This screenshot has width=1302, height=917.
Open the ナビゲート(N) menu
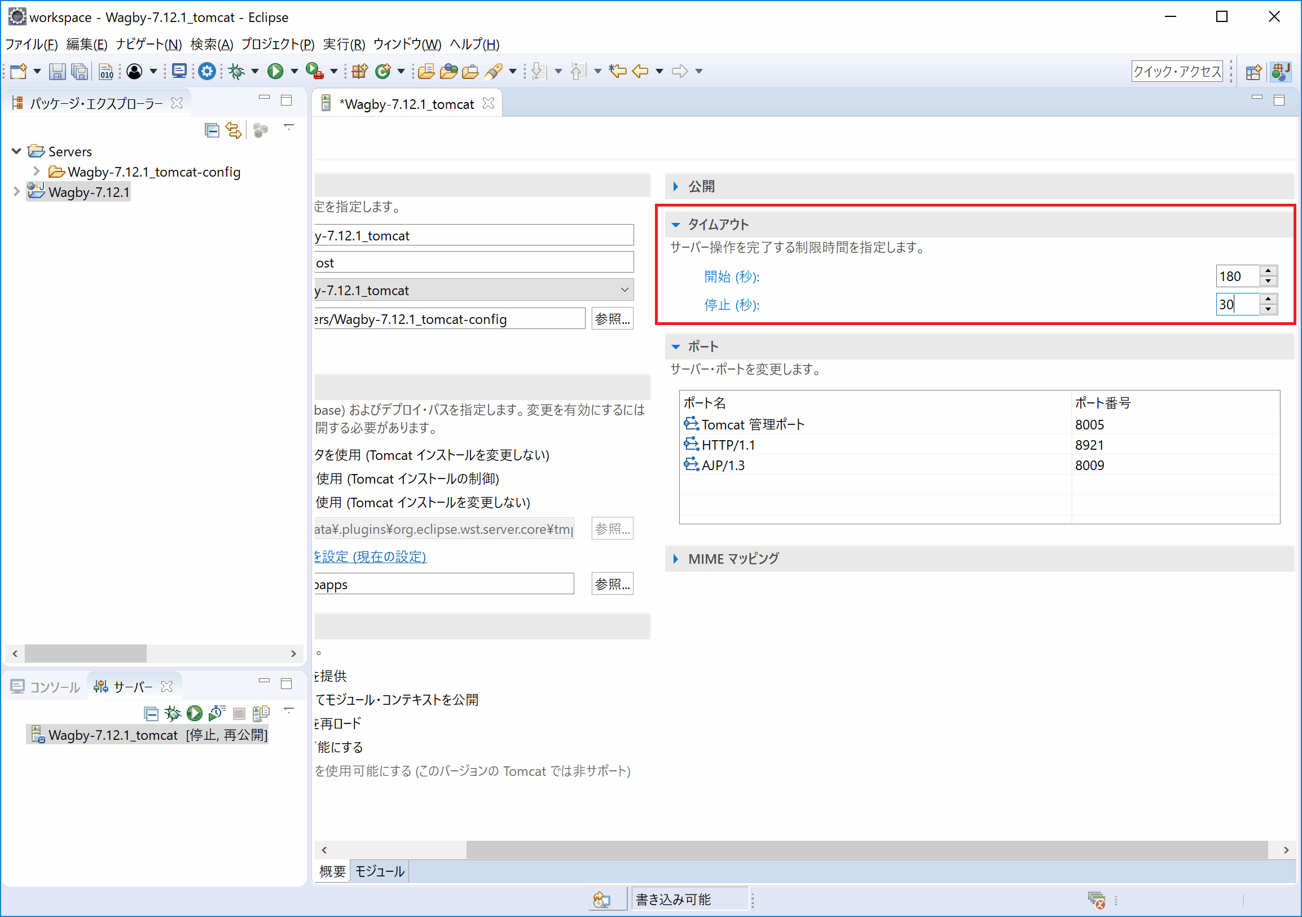pyautogui.click(x=149, y=44)
